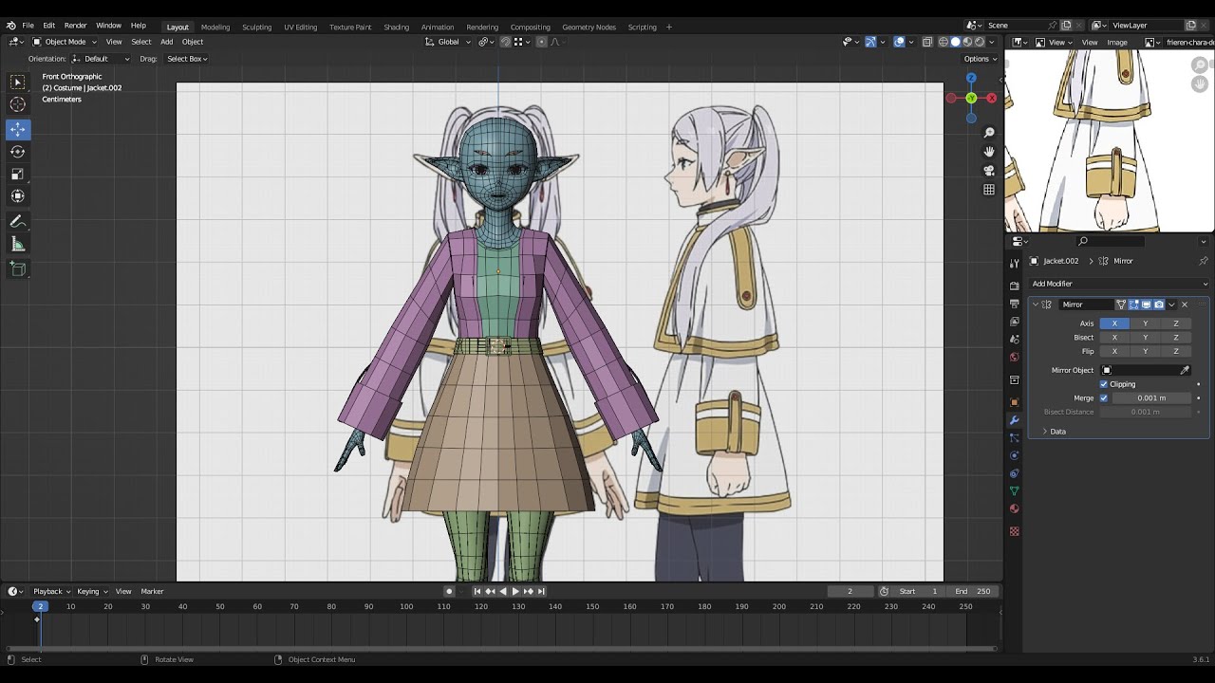The width and height of the screenshot is (1215, 683).
Task: Open the Render menu
Action: point(75,26)
